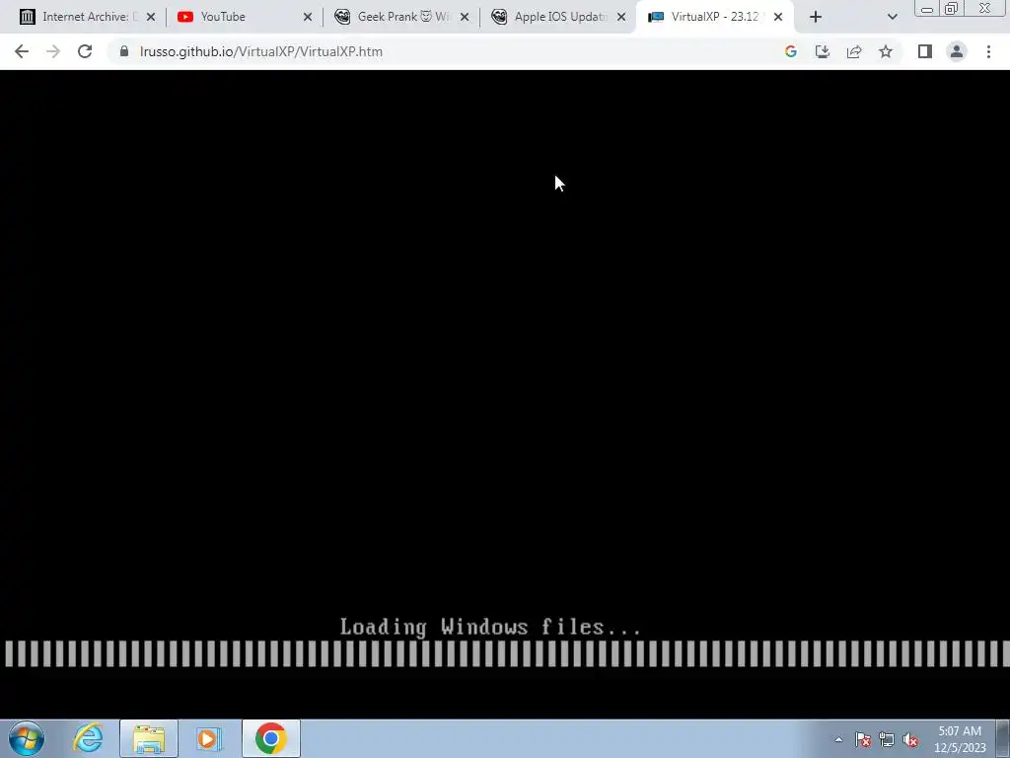Expand the tab search dropdown
Image resolution: width=1010 pixels, height=758 pixels.
(x=892, y=17)
